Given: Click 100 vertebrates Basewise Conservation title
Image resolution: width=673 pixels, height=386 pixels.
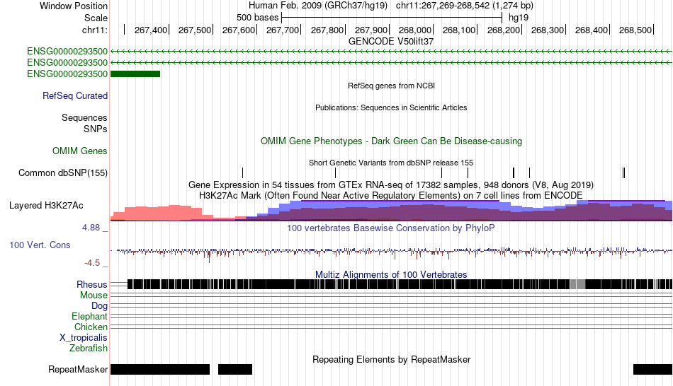Looking at the screenshot, I should 391,228.
